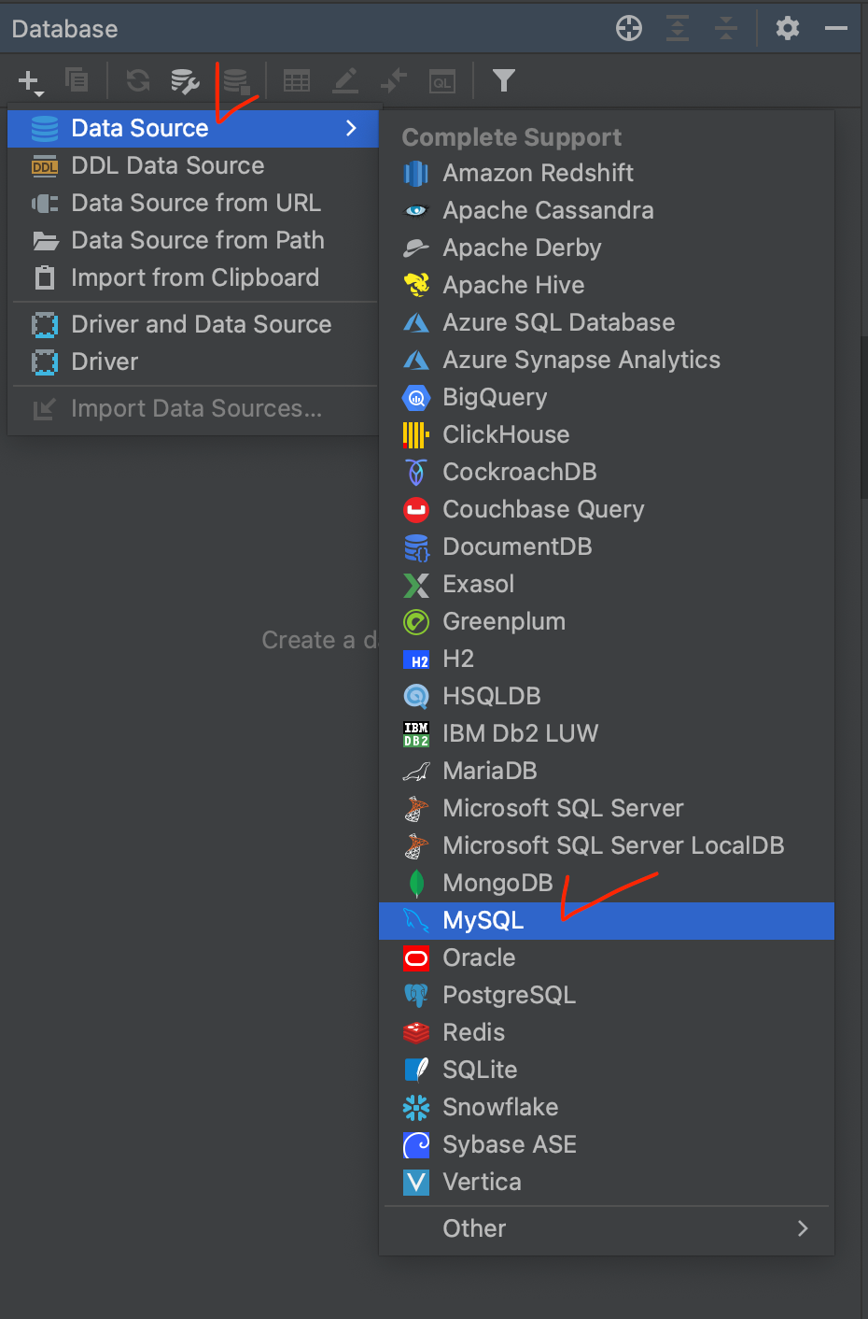
Task: Click the Select Opened File target icon
Action: (x=629, y=28)
